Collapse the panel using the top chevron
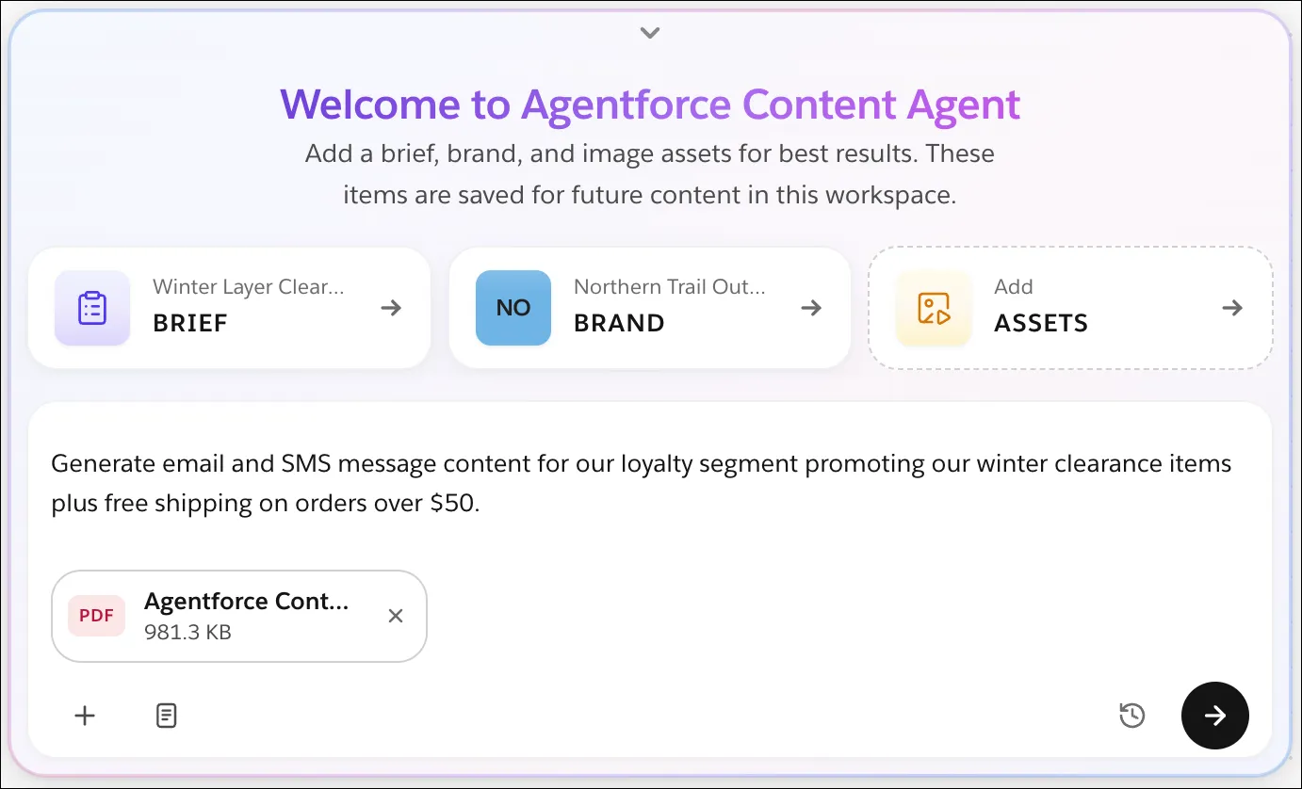This screenshot has height=789, width=1302. tap(650, 33)
